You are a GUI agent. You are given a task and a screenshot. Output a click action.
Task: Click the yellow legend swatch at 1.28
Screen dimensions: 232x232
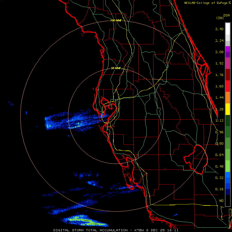click(x=228, y=109)
